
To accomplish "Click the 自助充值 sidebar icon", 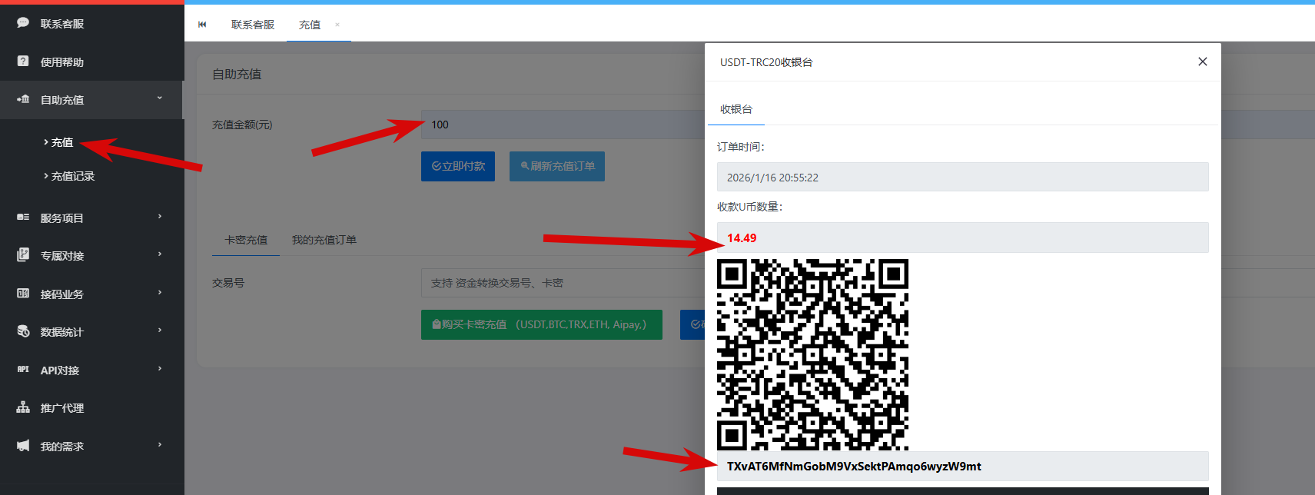I will (23, 99).
